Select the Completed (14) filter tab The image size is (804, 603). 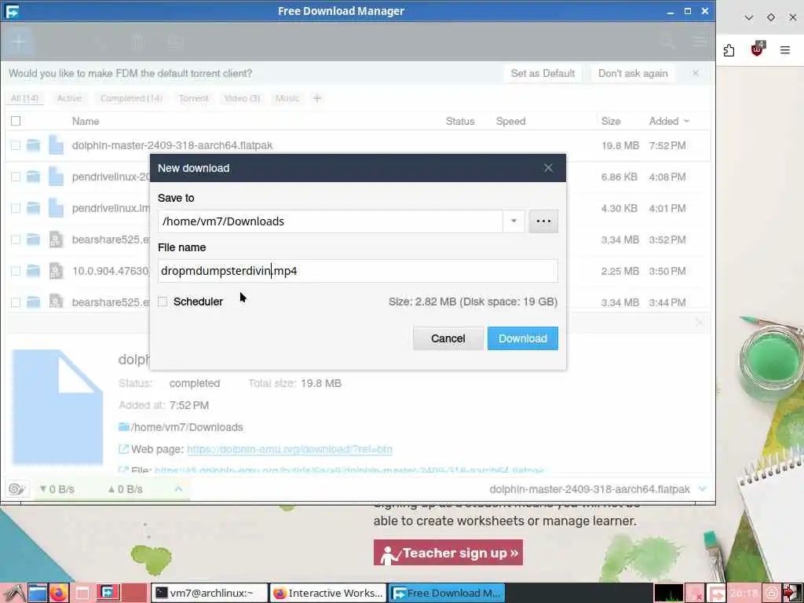point(131,98)
